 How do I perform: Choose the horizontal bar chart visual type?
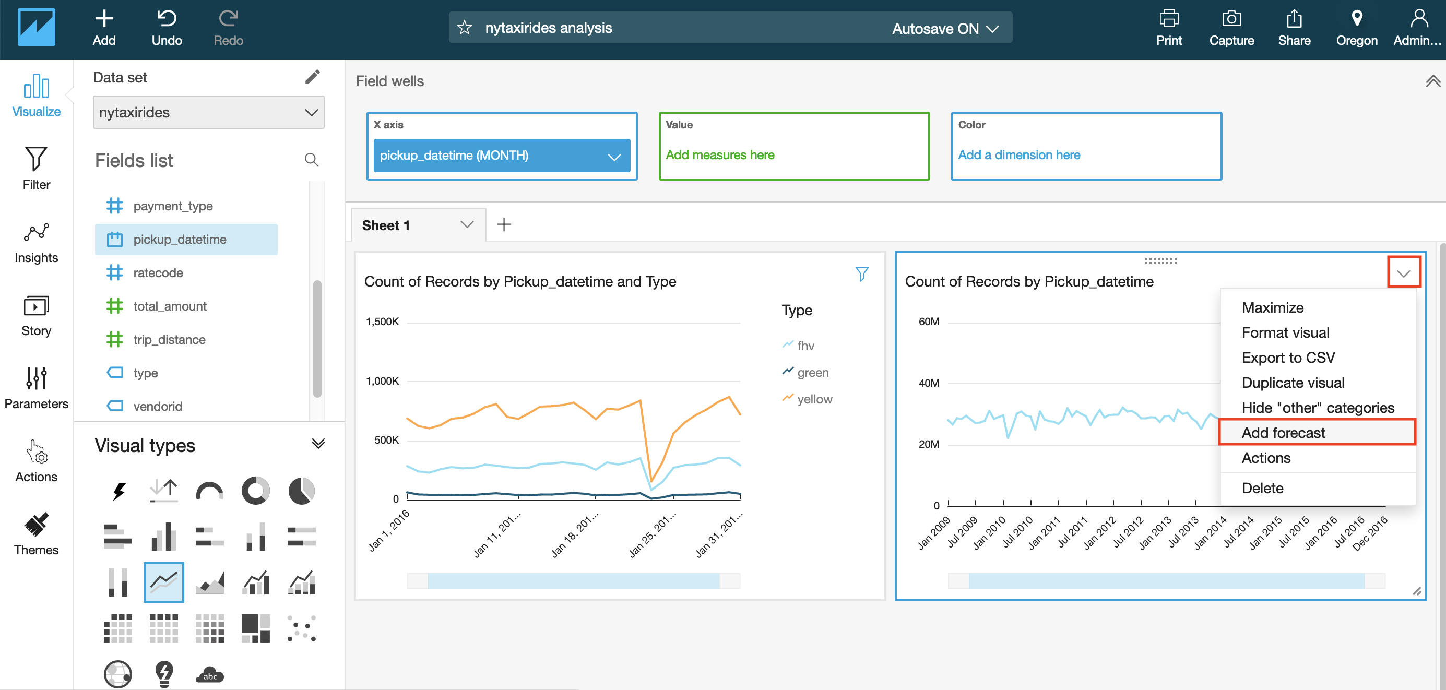pos(118,536)
